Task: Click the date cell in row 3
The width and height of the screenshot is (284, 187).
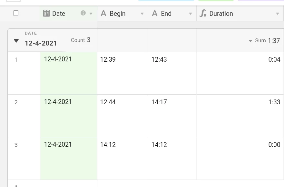Action: tap(69, 158)
